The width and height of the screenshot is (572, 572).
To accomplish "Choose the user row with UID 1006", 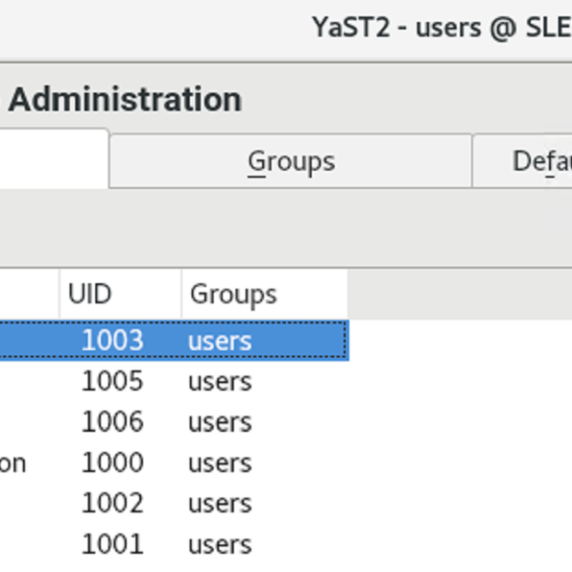I will click(112, 421).
